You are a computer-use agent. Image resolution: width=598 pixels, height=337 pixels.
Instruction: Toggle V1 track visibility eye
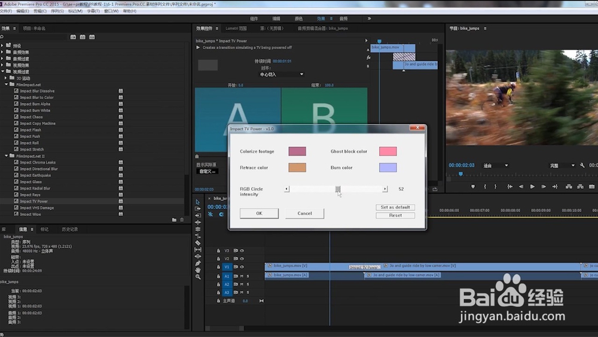click(x=242, y=267)
